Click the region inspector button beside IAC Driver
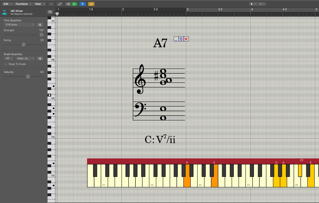This screenshot has width=319, height=203. coord(50,12)
